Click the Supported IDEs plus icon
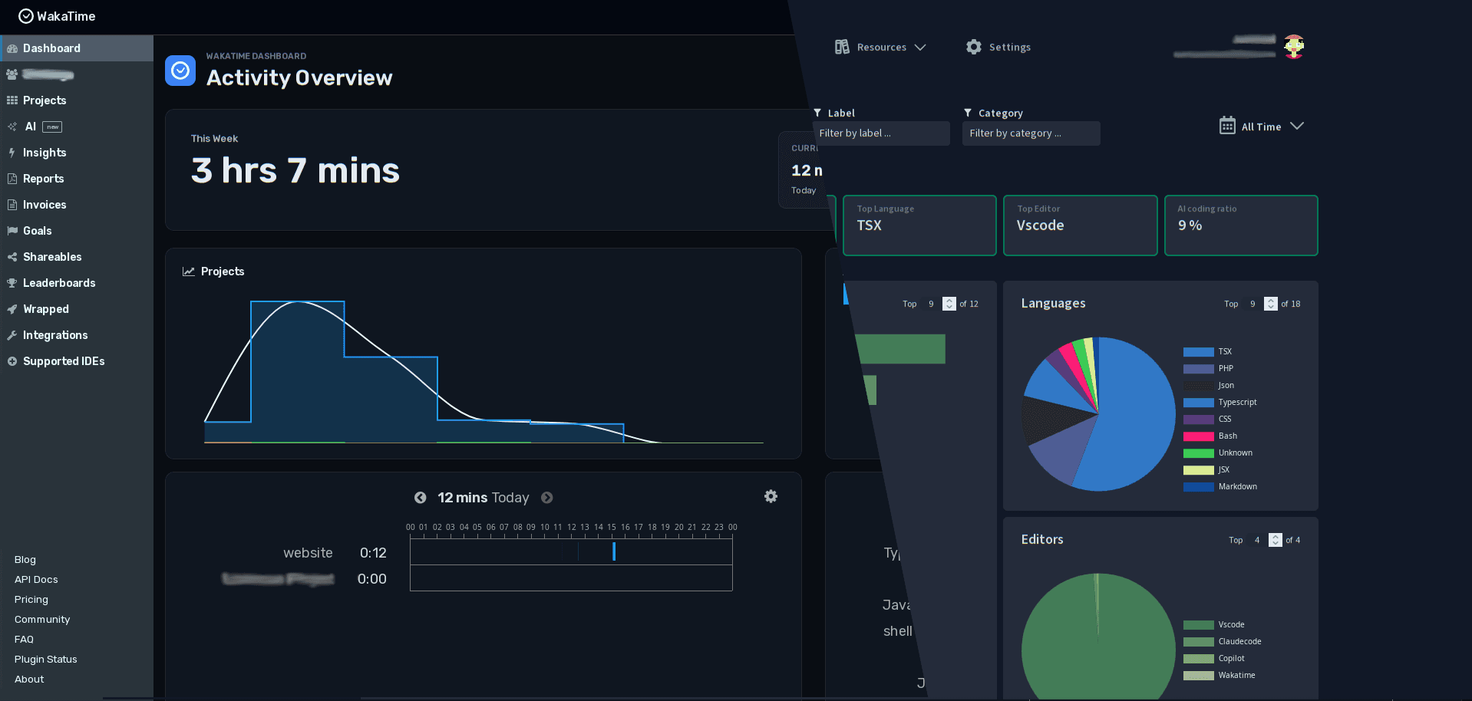1472x701 pixels. coord(12,361)
